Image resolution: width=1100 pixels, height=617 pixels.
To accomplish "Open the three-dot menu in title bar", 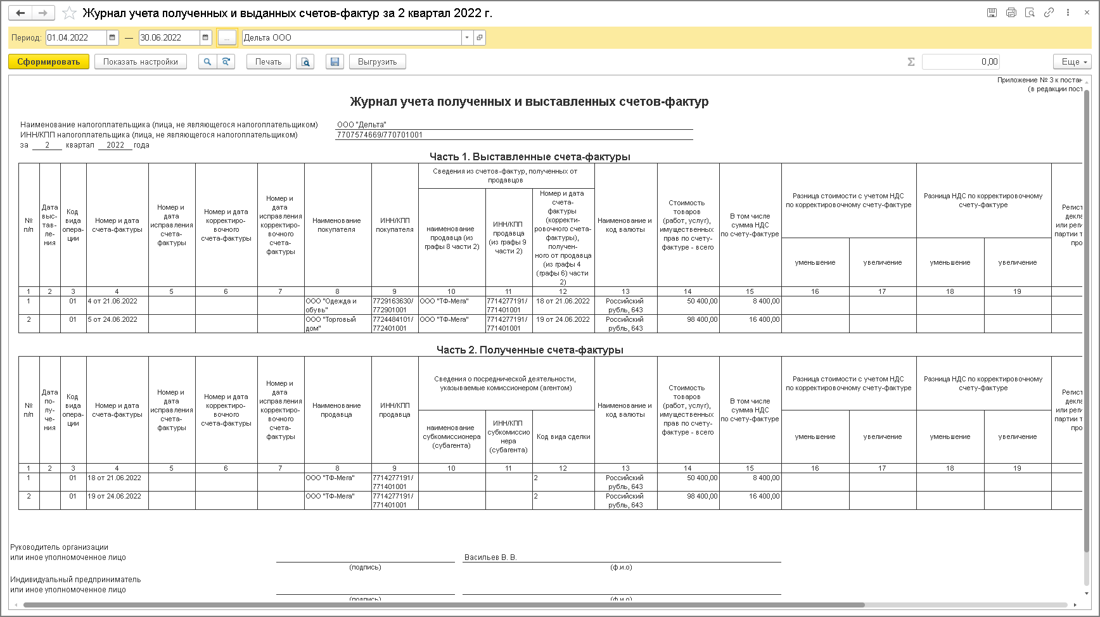I will pos(1068,13).
